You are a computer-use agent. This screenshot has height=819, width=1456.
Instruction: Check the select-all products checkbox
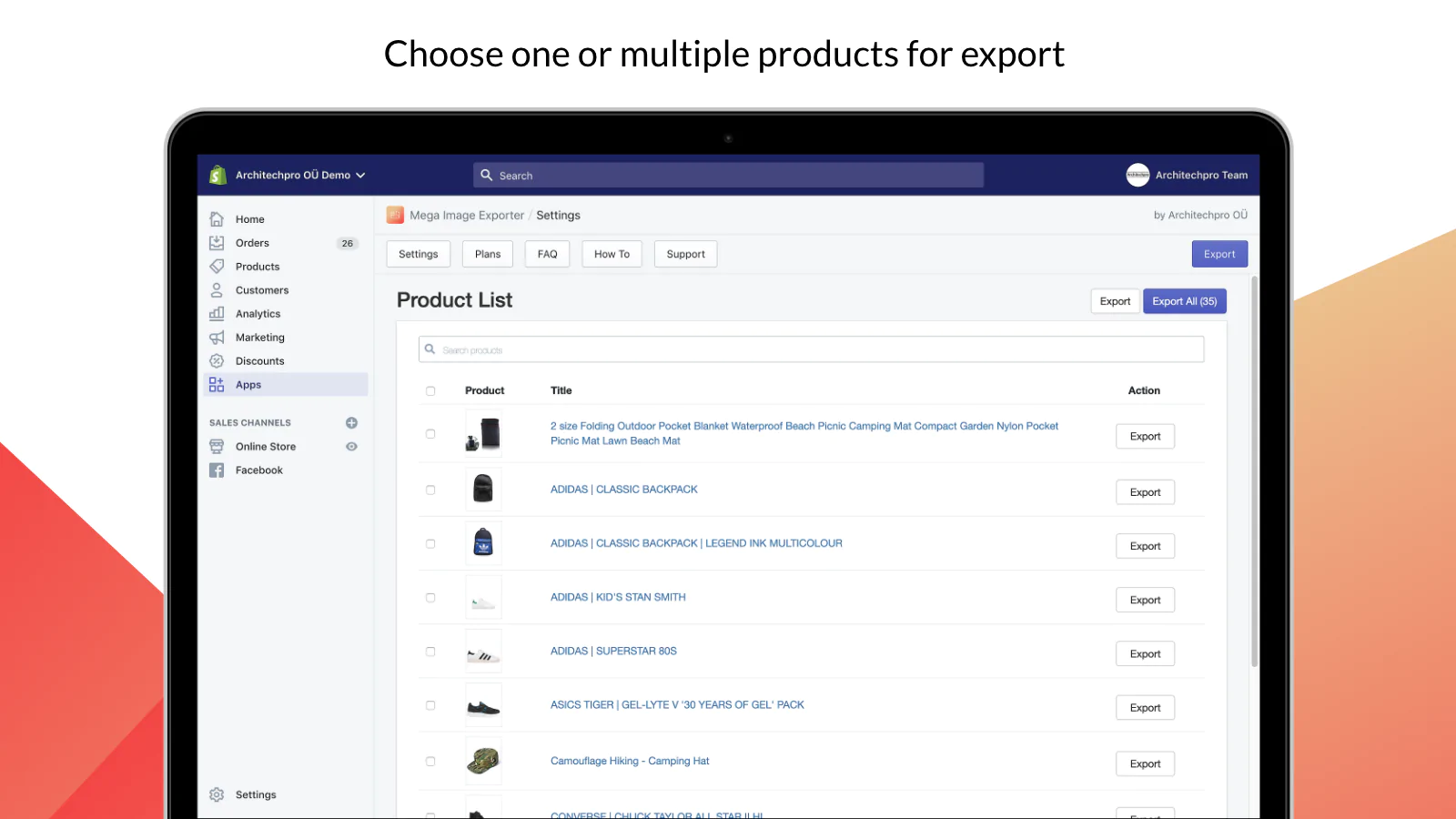430,390
